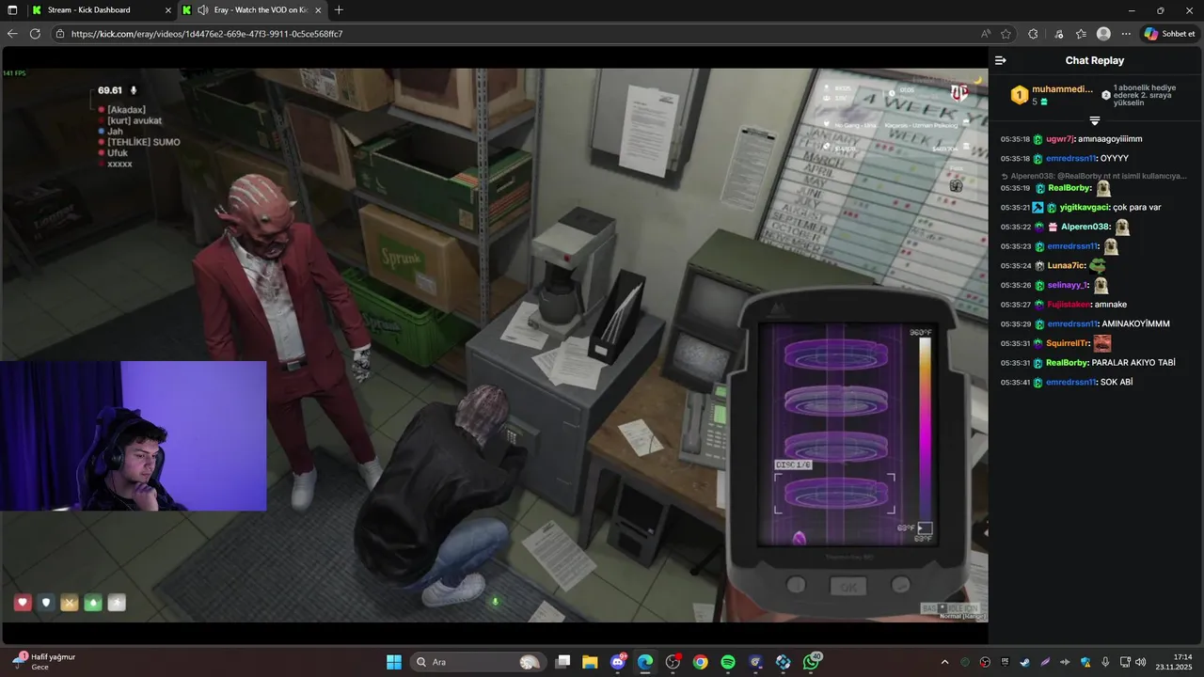1204x677 pixels.
Task: Open the media control music icon
Action: (x=1059, y=34)
